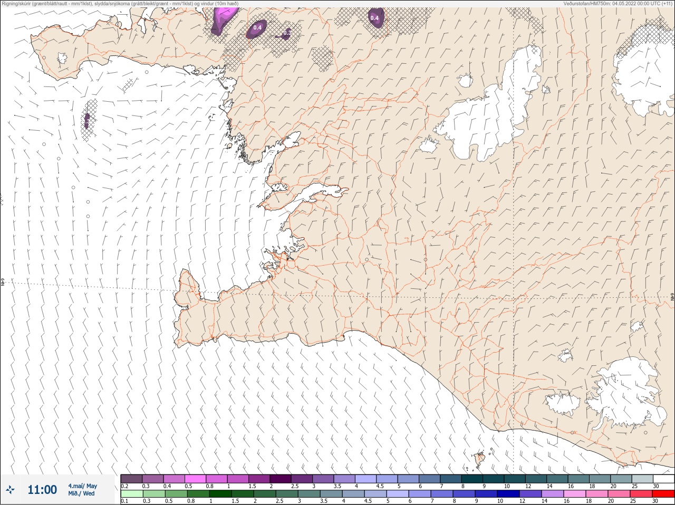Click the small purple blob offshore in western bay

pos(87,121)
